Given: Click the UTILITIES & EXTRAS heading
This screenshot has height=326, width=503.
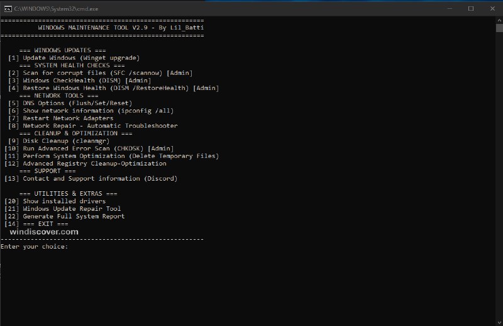Looking at the screenshot, I should (69, 194).
